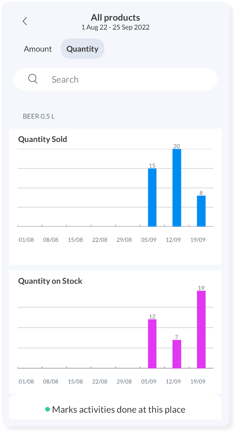Image resolution: width=238 pixels, height=435 pixels.
Task: Click the search magnifier icon
Action: click(33, 79)
